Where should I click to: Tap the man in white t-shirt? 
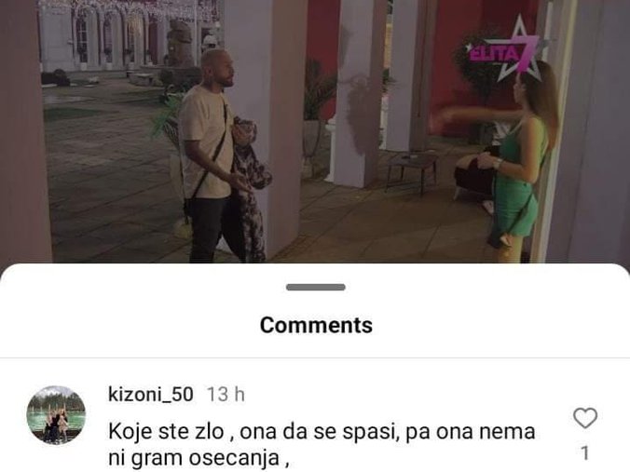point(209,156)
